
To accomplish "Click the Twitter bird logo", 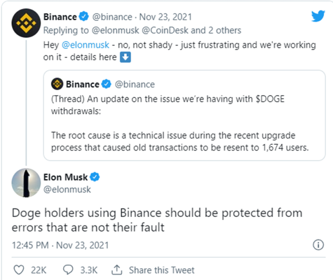I will [318, 16].
